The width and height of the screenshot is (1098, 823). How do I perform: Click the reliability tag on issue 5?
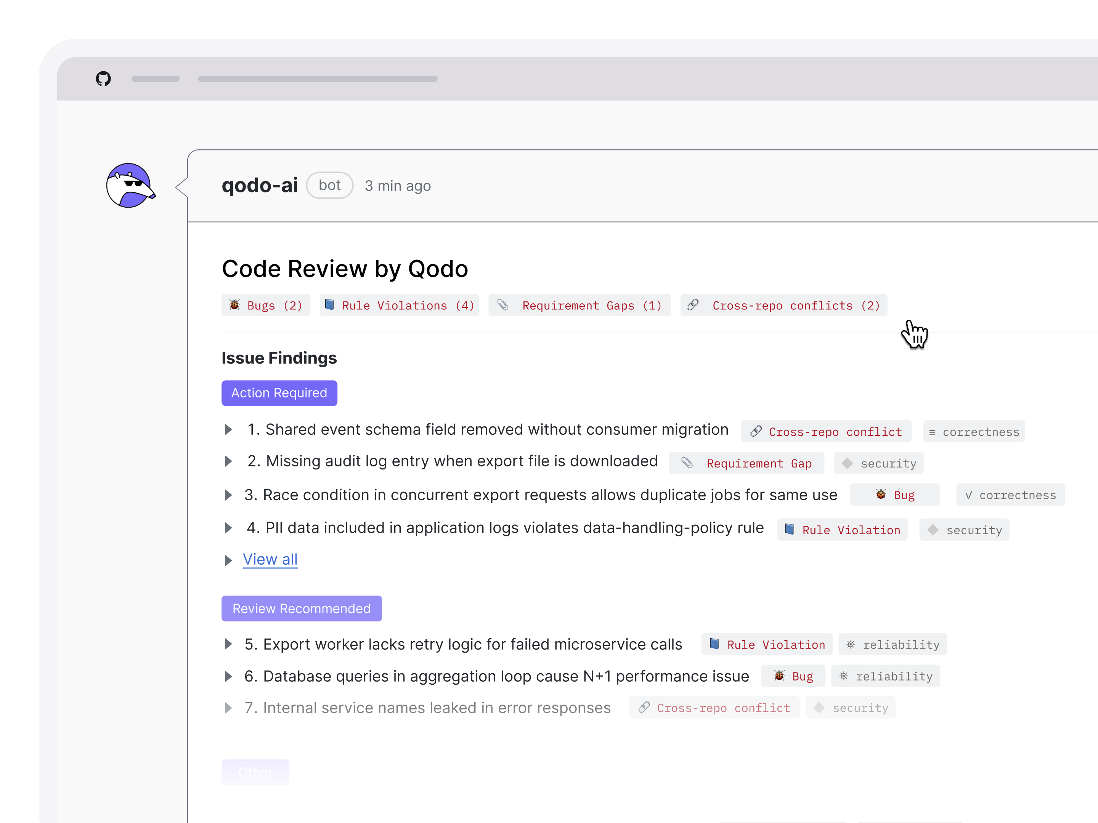coord(893,644)
